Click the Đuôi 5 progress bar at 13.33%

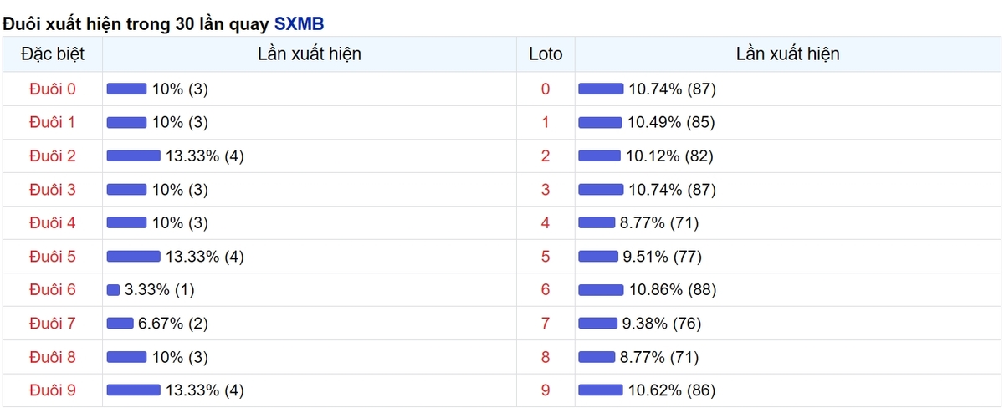(133, 256)
